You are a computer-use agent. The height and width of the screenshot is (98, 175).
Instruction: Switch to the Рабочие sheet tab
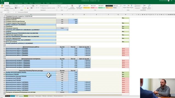pos(44,96)
